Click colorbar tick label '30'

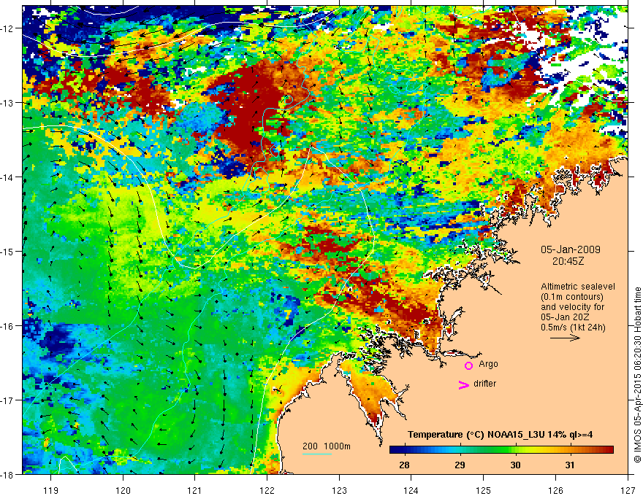[x=515, y=465]
